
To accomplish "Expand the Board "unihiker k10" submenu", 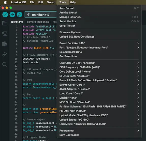I will (x=99, y=43).
